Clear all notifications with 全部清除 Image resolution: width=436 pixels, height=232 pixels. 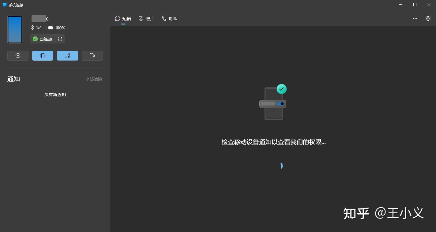[x=94, y=79]
